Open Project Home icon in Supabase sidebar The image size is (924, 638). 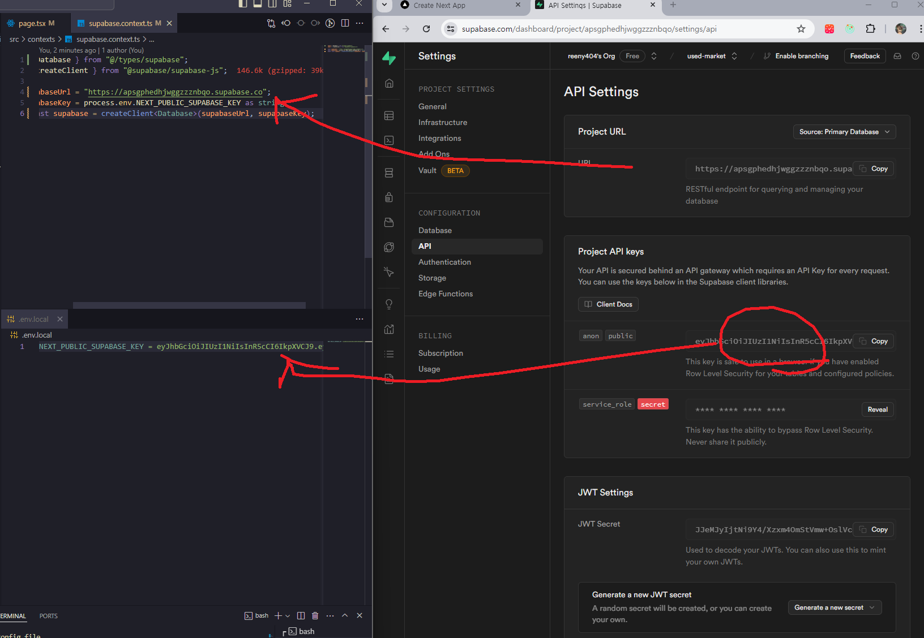[389, 83]
